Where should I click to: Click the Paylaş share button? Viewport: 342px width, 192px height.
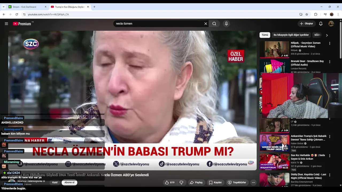[196, 182]
